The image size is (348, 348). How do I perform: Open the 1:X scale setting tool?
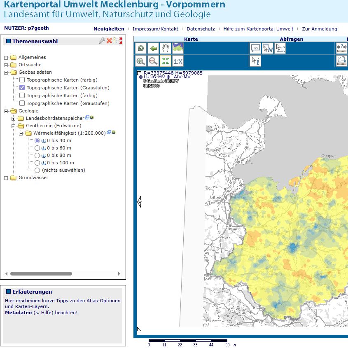pyautogui.click(x=178, y=61)
